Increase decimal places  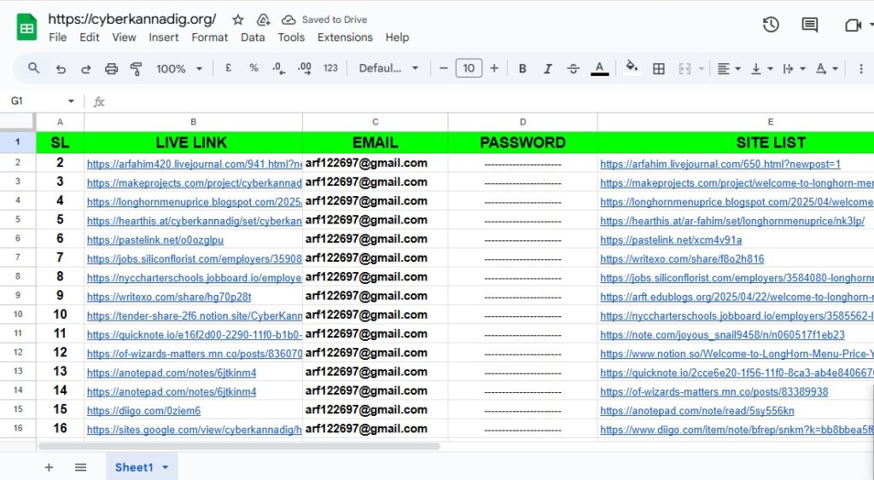click(x=305, y=68)
